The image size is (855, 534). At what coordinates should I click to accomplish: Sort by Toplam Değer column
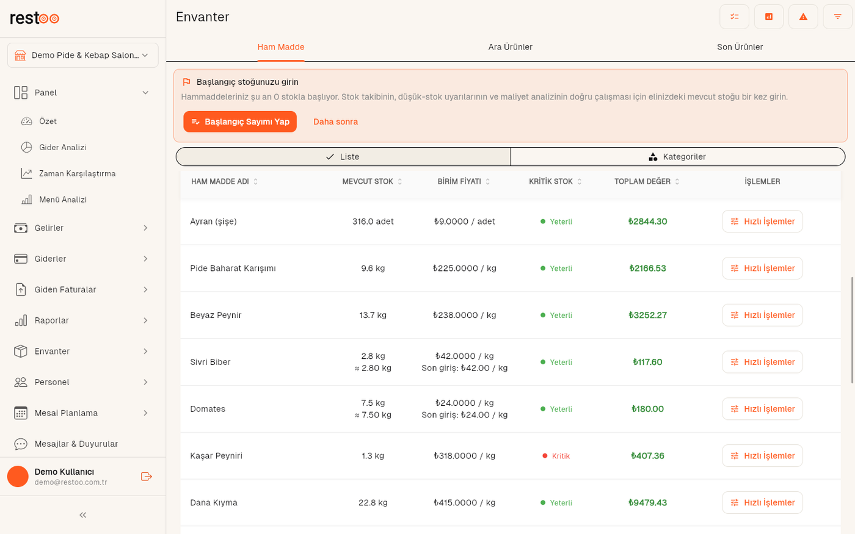[x=647, y=182]
